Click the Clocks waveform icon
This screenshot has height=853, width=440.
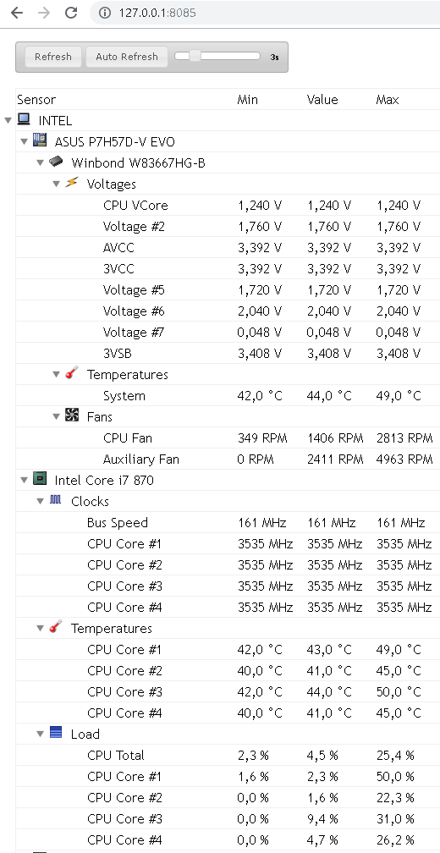tap(56, 499)
